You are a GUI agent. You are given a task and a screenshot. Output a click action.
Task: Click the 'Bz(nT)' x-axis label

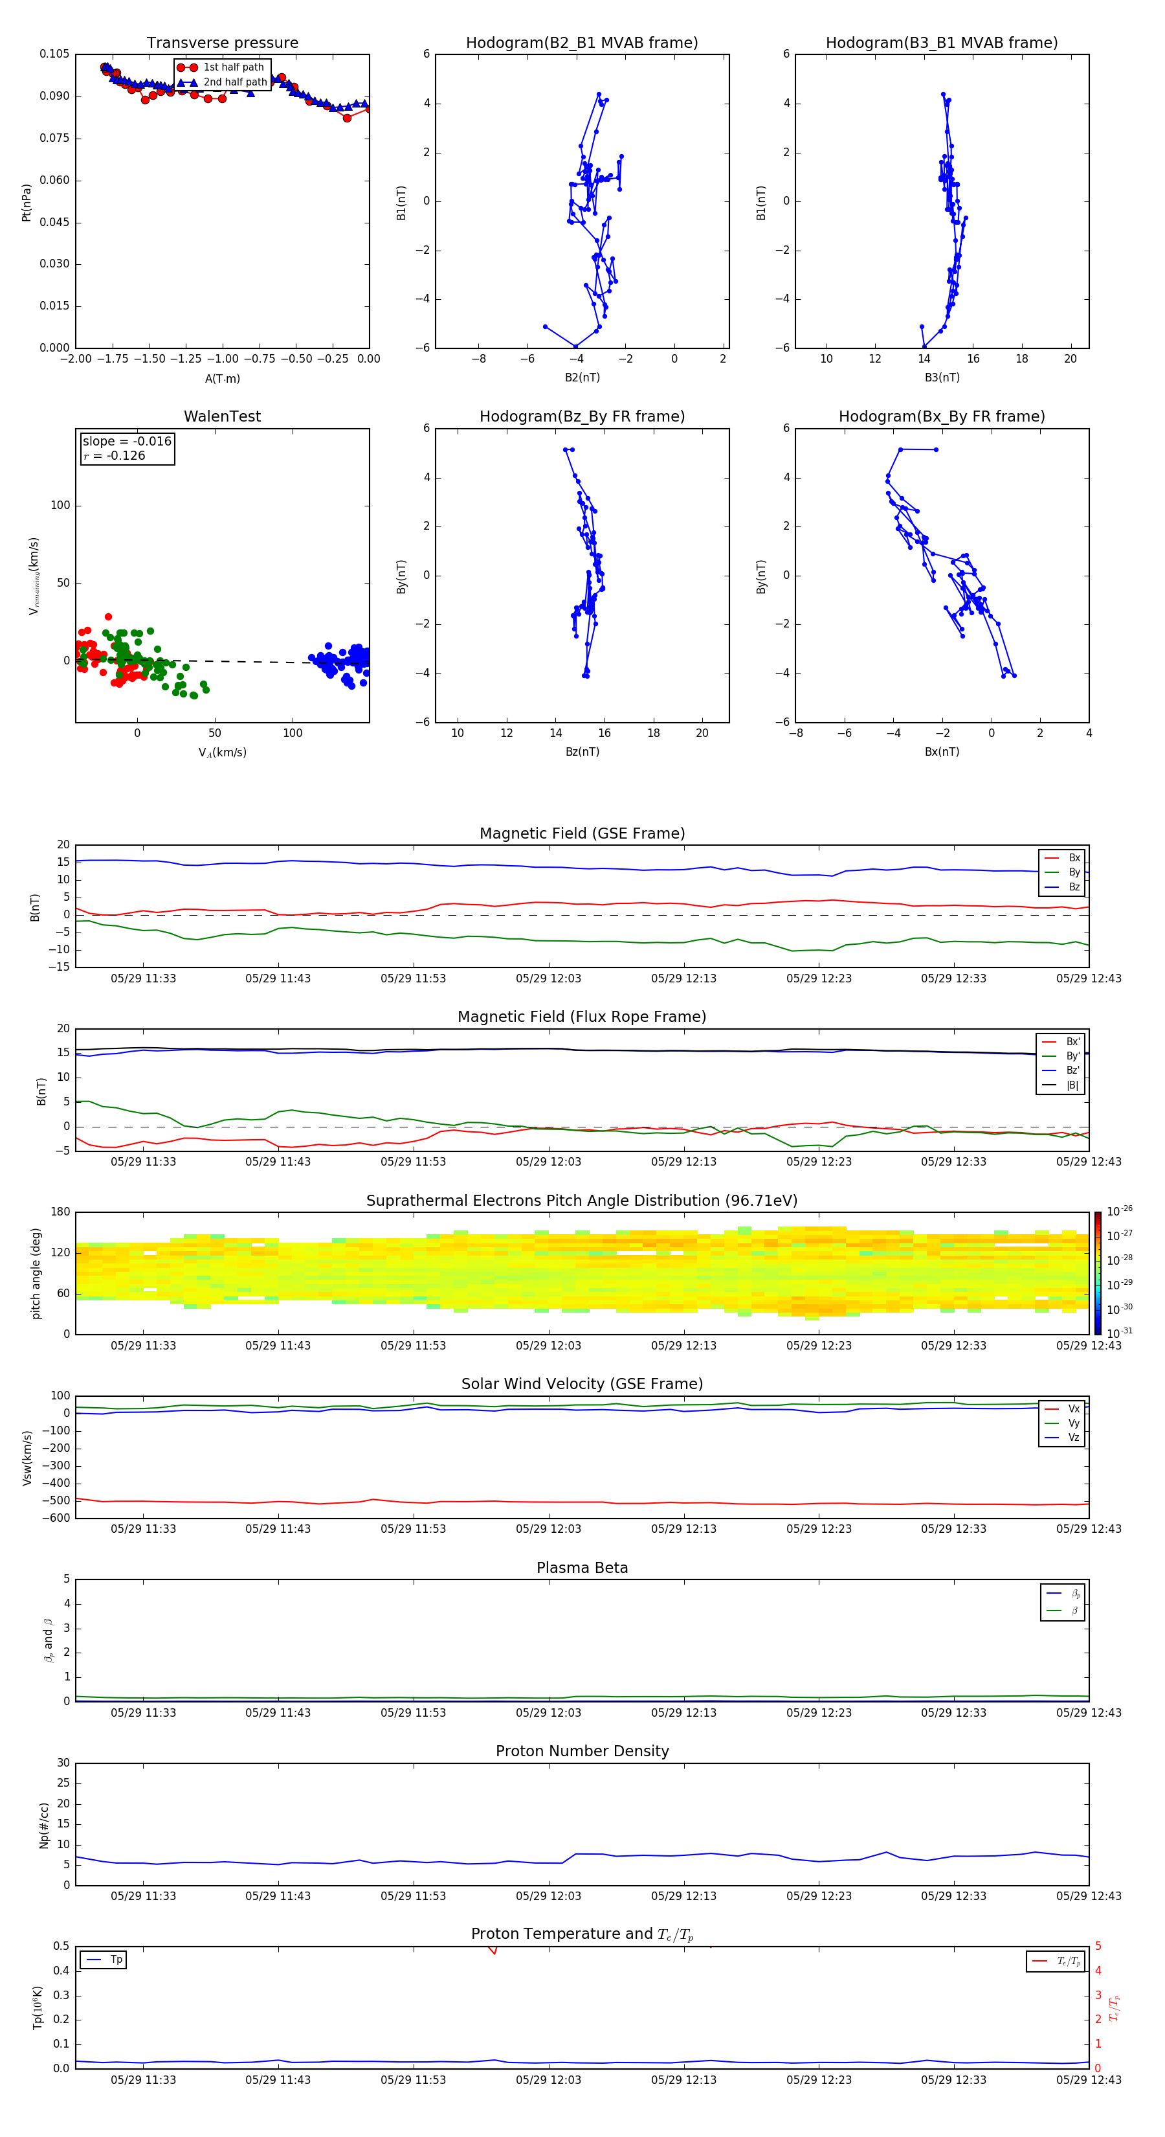[582, 752]
